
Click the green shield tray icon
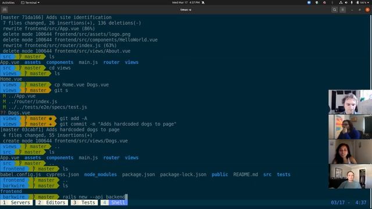click(x=317, y=2)
